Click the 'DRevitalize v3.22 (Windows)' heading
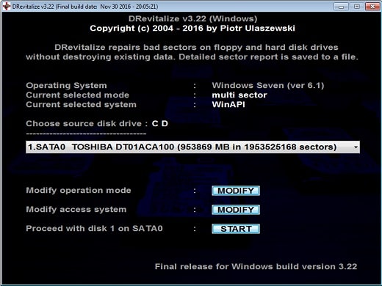The width and height of the screenshot is (382, 286). coord(193,19)
